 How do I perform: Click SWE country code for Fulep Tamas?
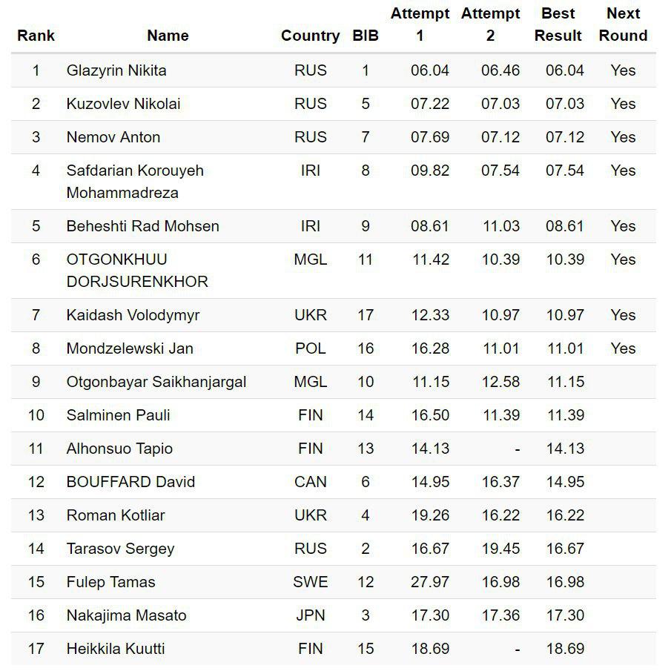[310, 582]
